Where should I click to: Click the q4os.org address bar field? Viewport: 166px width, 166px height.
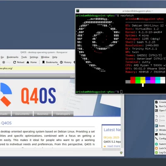37,68
